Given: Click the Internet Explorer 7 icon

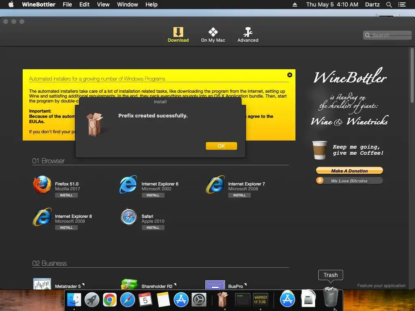Looking at the screenshot, I should tap(215, 184).
